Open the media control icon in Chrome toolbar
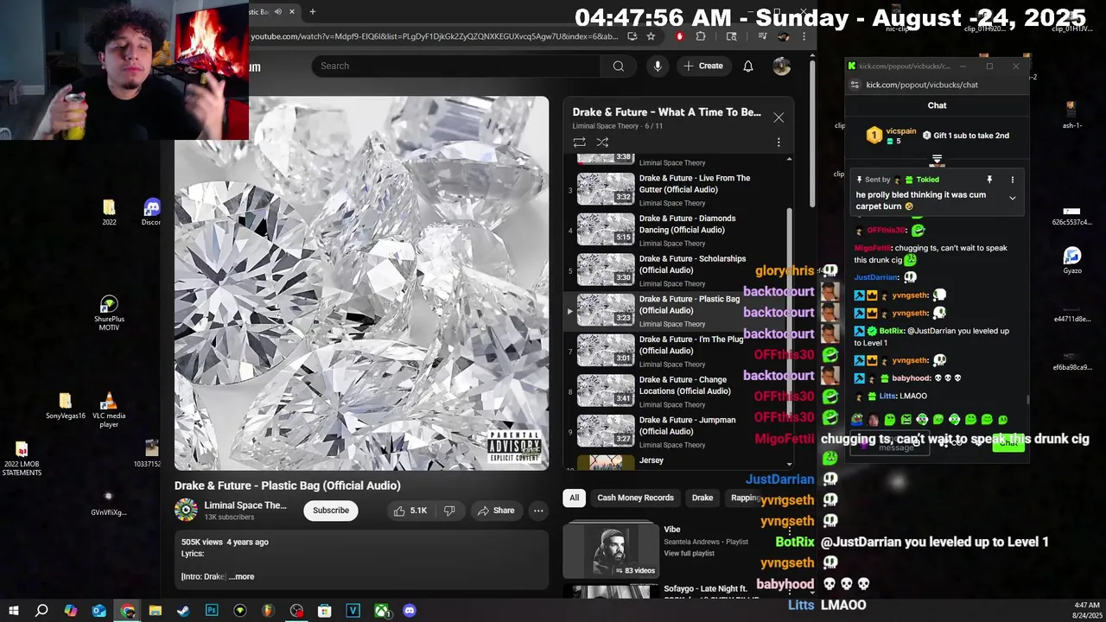The image size is (1106, 622). tap(762, 36)
